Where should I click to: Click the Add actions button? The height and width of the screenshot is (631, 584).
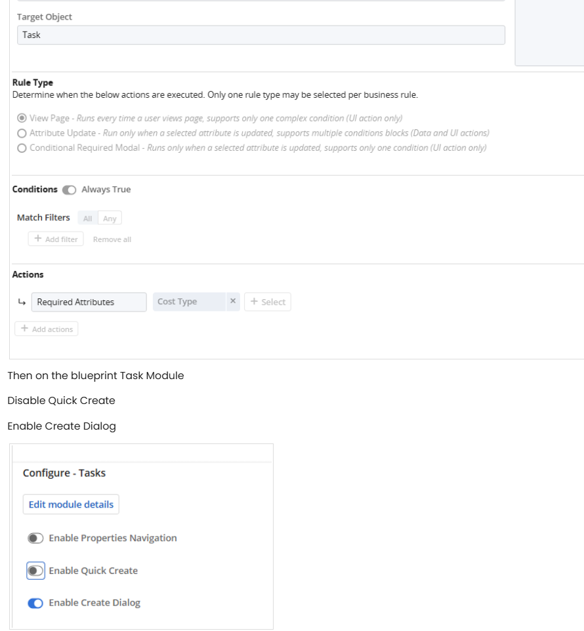(x=47, y=329)
